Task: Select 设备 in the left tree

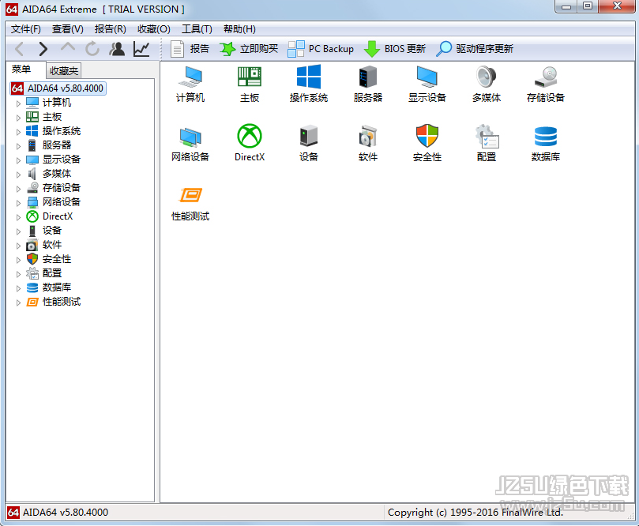Action: (52, 231)
